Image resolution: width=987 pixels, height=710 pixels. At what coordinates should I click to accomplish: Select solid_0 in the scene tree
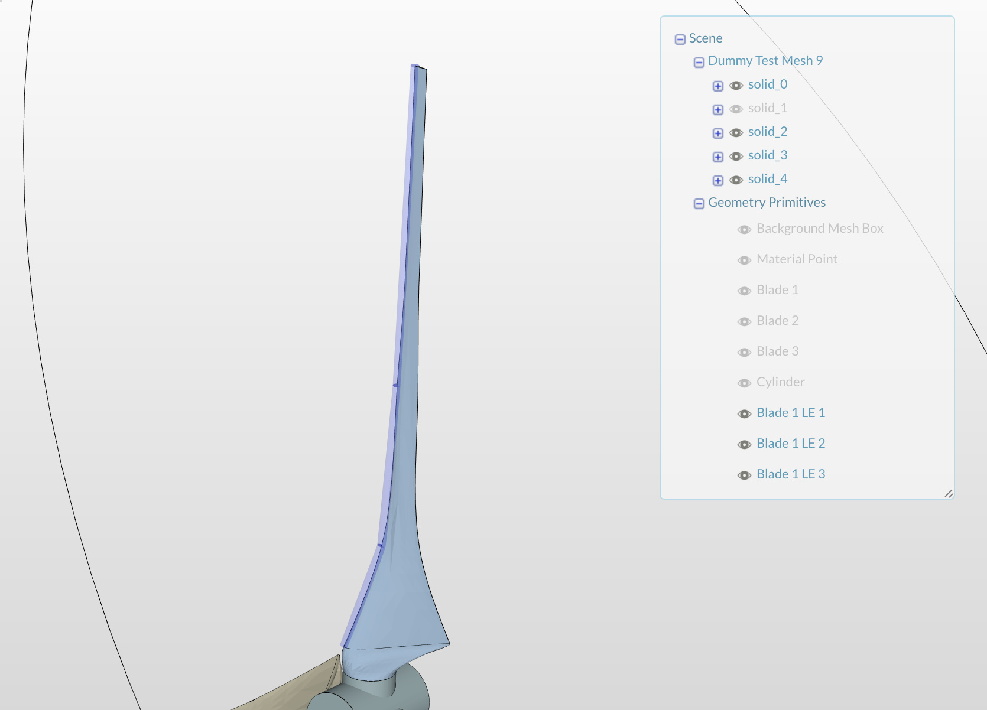tap(768, 84)
